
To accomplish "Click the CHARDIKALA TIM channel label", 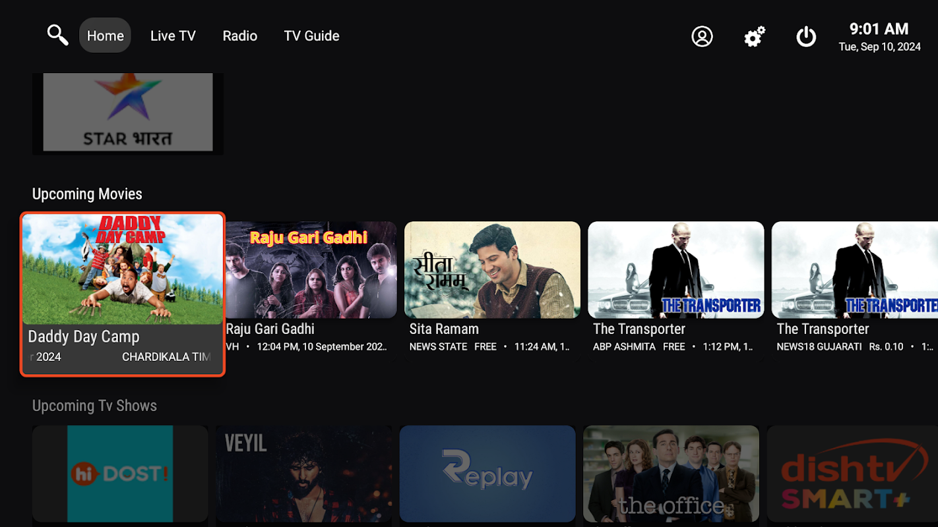I will 167,357.
